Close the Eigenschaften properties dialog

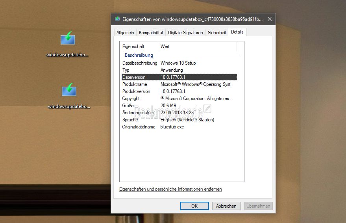[x=269, y=19]
